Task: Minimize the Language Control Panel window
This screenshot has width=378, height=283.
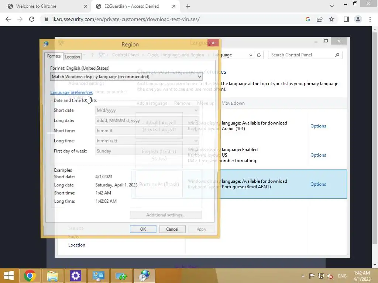Action: click(316, 41)
